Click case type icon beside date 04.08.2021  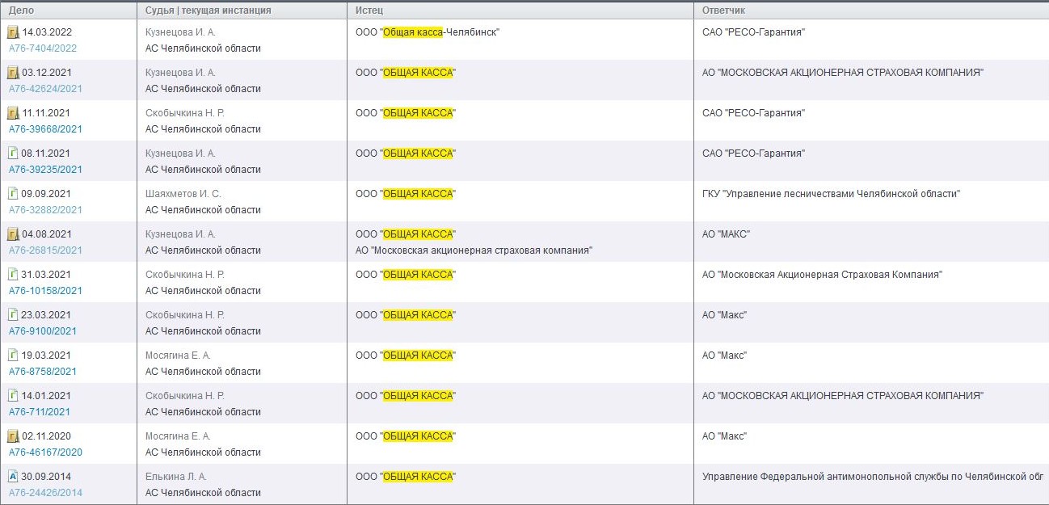click(x=13, y=234)
